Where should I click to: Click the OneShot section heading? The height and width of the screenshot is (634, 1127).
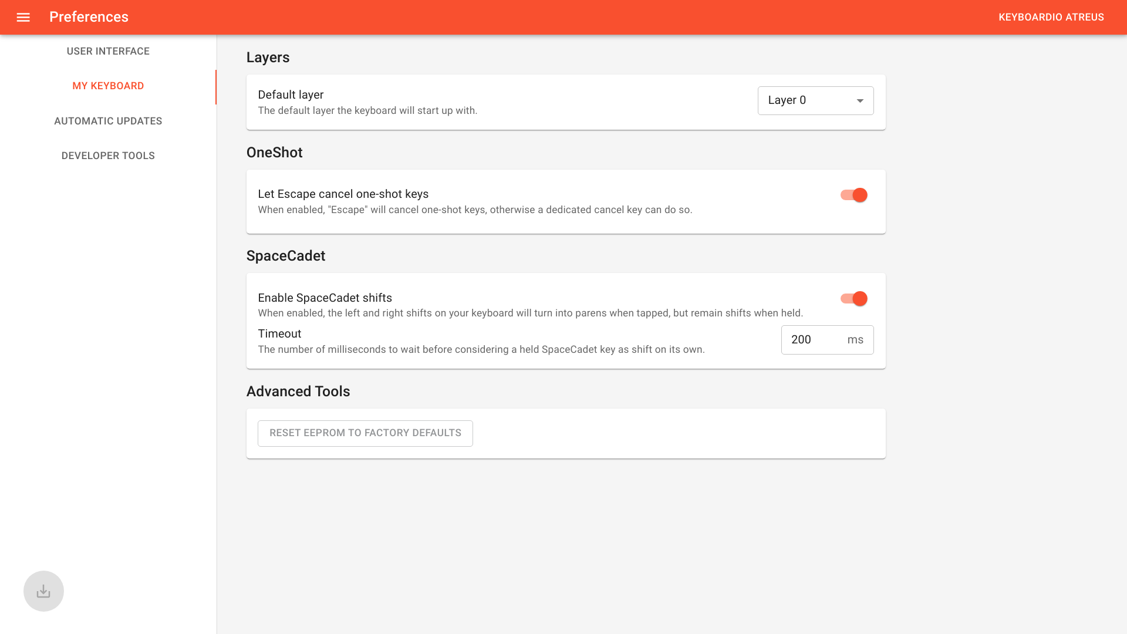tap(275, 153)
